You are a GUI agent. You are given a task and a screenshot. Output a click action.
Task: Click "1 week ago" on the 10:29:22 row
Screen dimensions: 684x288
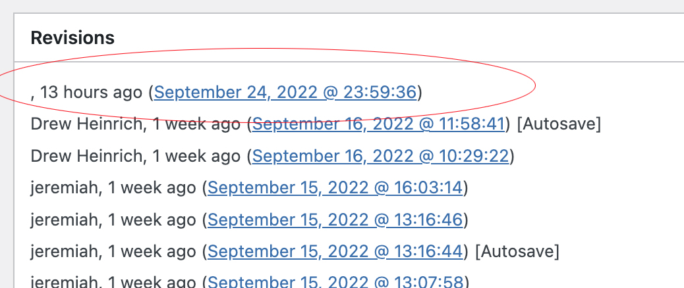click(x=196, y=156)
